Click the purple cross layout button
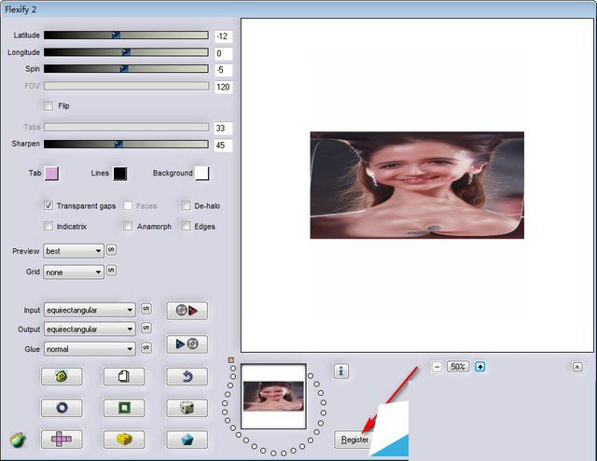The height and width of the screenshot is (461, 597). (x=62, y=439)
